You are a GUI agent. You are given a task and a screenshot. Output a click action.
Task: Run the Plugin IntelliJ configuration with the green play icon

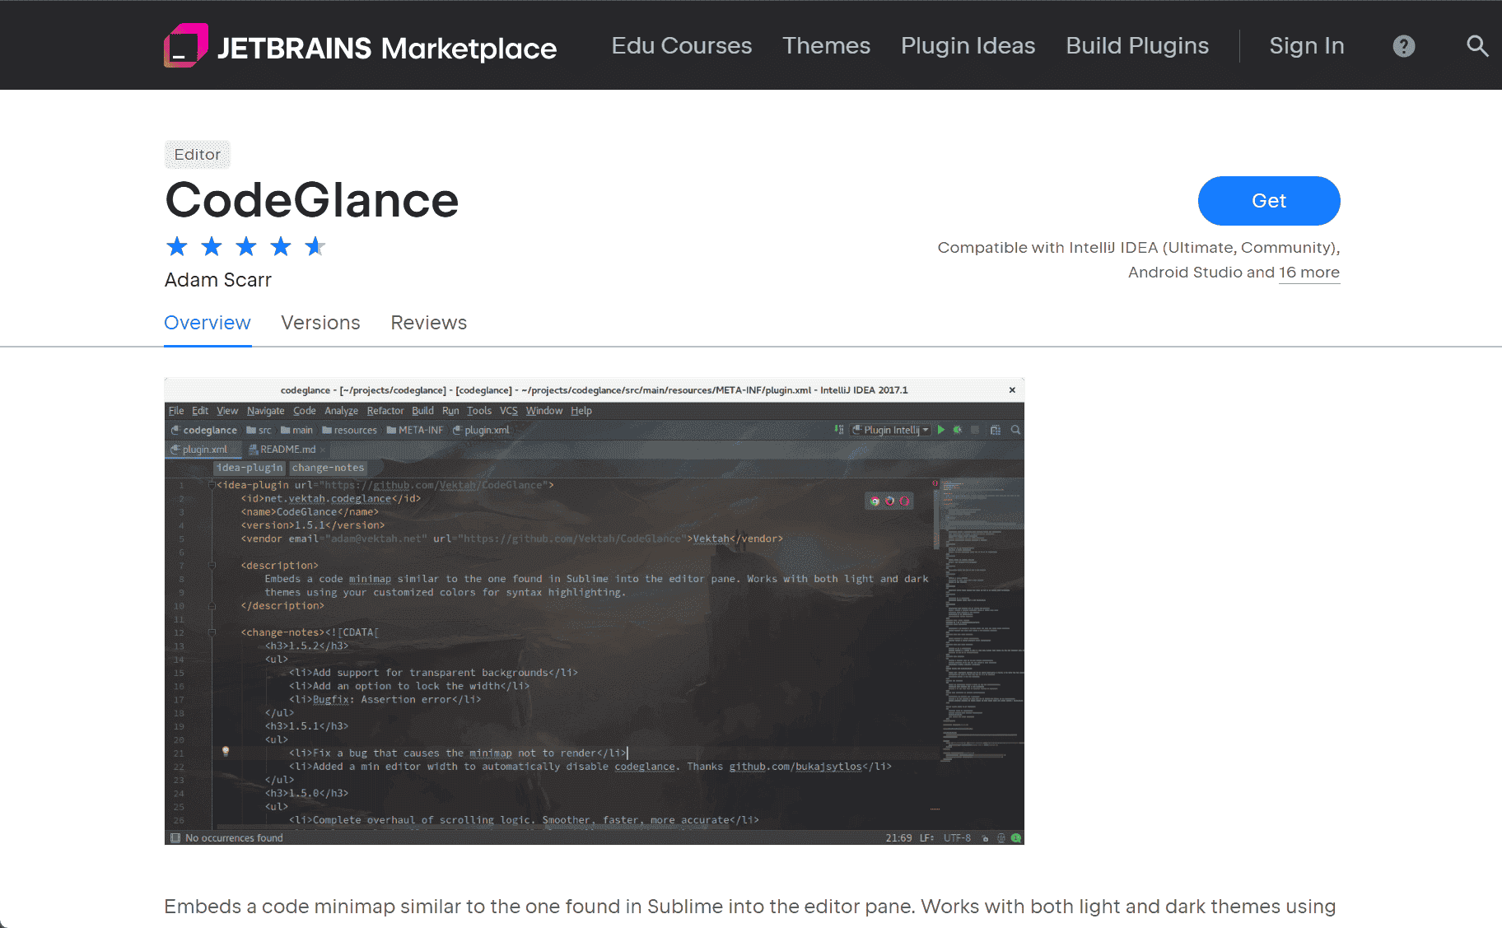tap(941, 429)
